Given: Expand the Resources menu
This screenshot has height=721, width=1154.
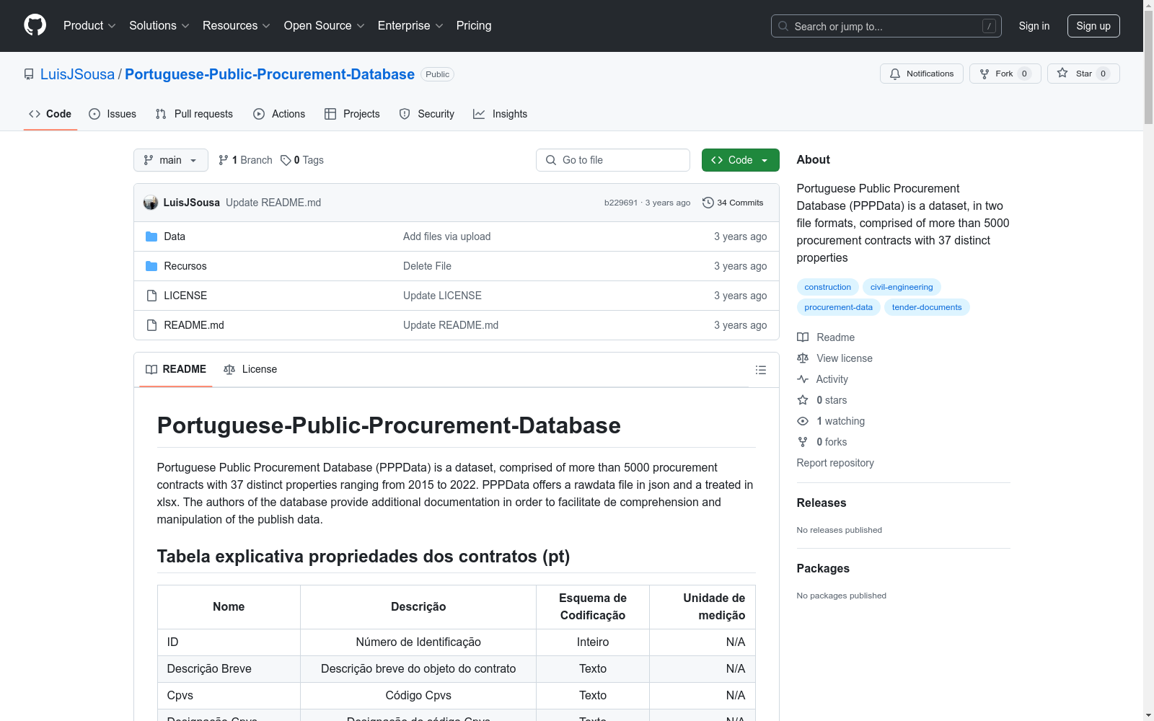Looking at the screenshot, I should 237,26.
